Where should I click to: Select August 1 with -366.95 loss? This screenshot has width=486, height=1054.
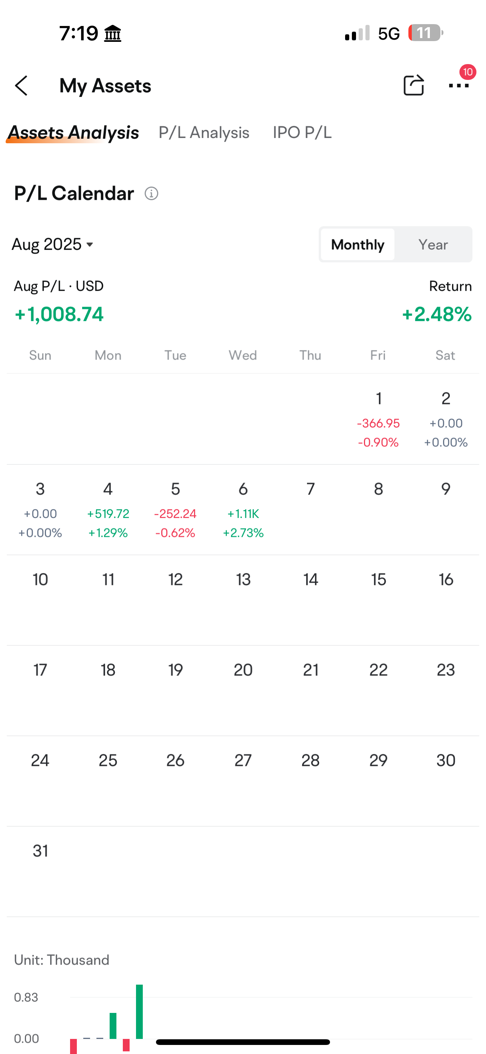click(378, 420)
